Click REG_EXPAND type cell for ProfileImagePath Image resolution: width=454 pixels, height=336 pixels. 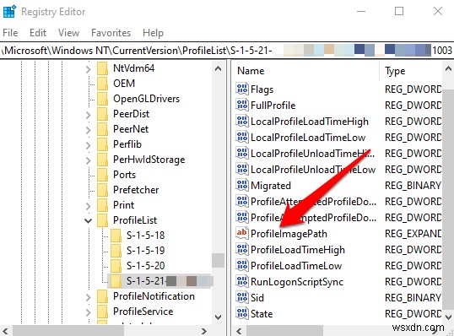click(413, 234)
